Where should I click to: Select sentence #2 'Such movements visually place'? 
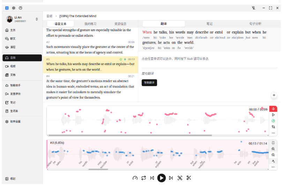click(90, 48)
